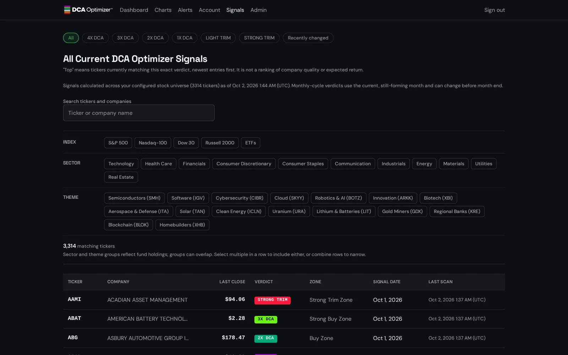The image size is (568, 355).
Task: Open the AAMI ticker row
Action: pyautogui.click(x=284, y=300)
